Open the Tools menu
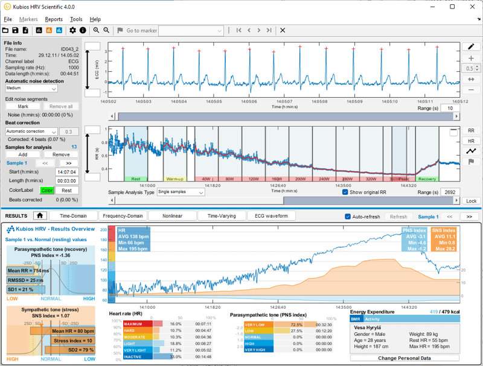The width and height of the screenshot is (483, 366). (76, 19)
